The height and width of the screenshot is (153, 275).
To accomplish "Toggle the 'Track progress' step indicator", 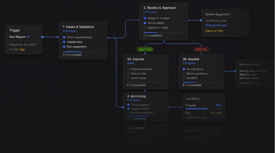I will [x=128, y=104].
